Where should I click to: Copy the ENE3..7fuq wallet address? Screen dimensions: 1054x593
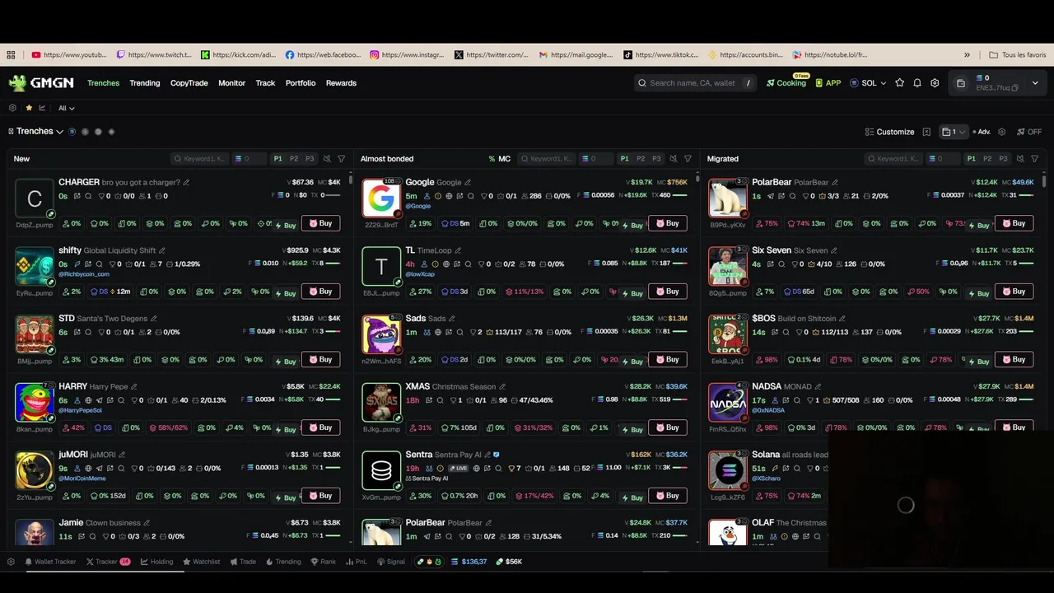pyautogui.click(x=1014, y=88)
